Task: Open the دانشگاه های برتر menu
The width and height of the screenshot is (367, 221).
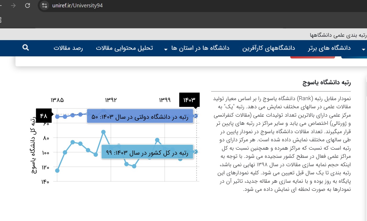Action: click(x=329, y=48)
